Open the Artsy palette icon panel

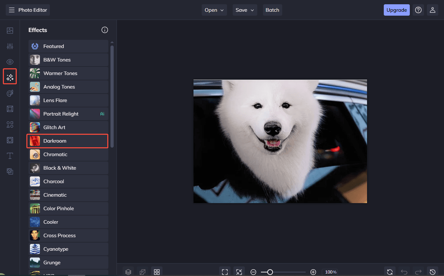tap(10, 93)
